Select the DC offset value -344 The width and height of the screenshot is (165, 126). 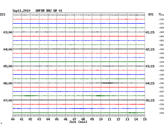click(161, 113)
